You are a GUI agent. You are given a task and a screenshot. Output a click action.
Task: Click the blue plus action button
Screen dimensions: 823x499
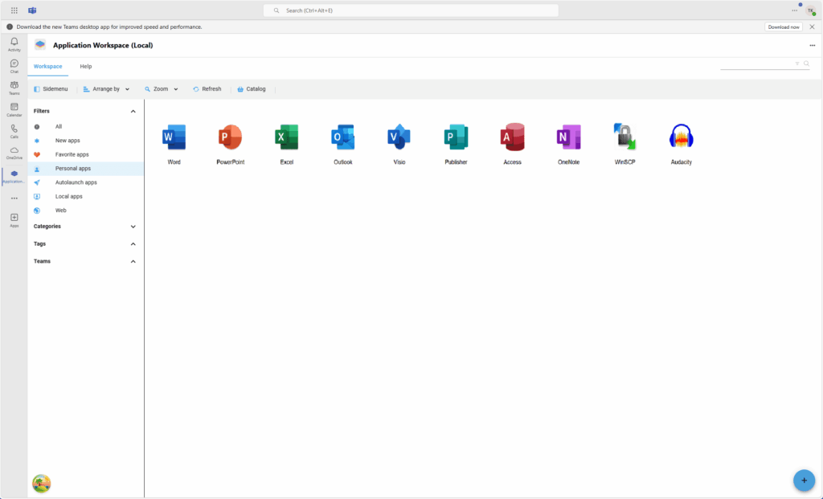coord(804,480)
